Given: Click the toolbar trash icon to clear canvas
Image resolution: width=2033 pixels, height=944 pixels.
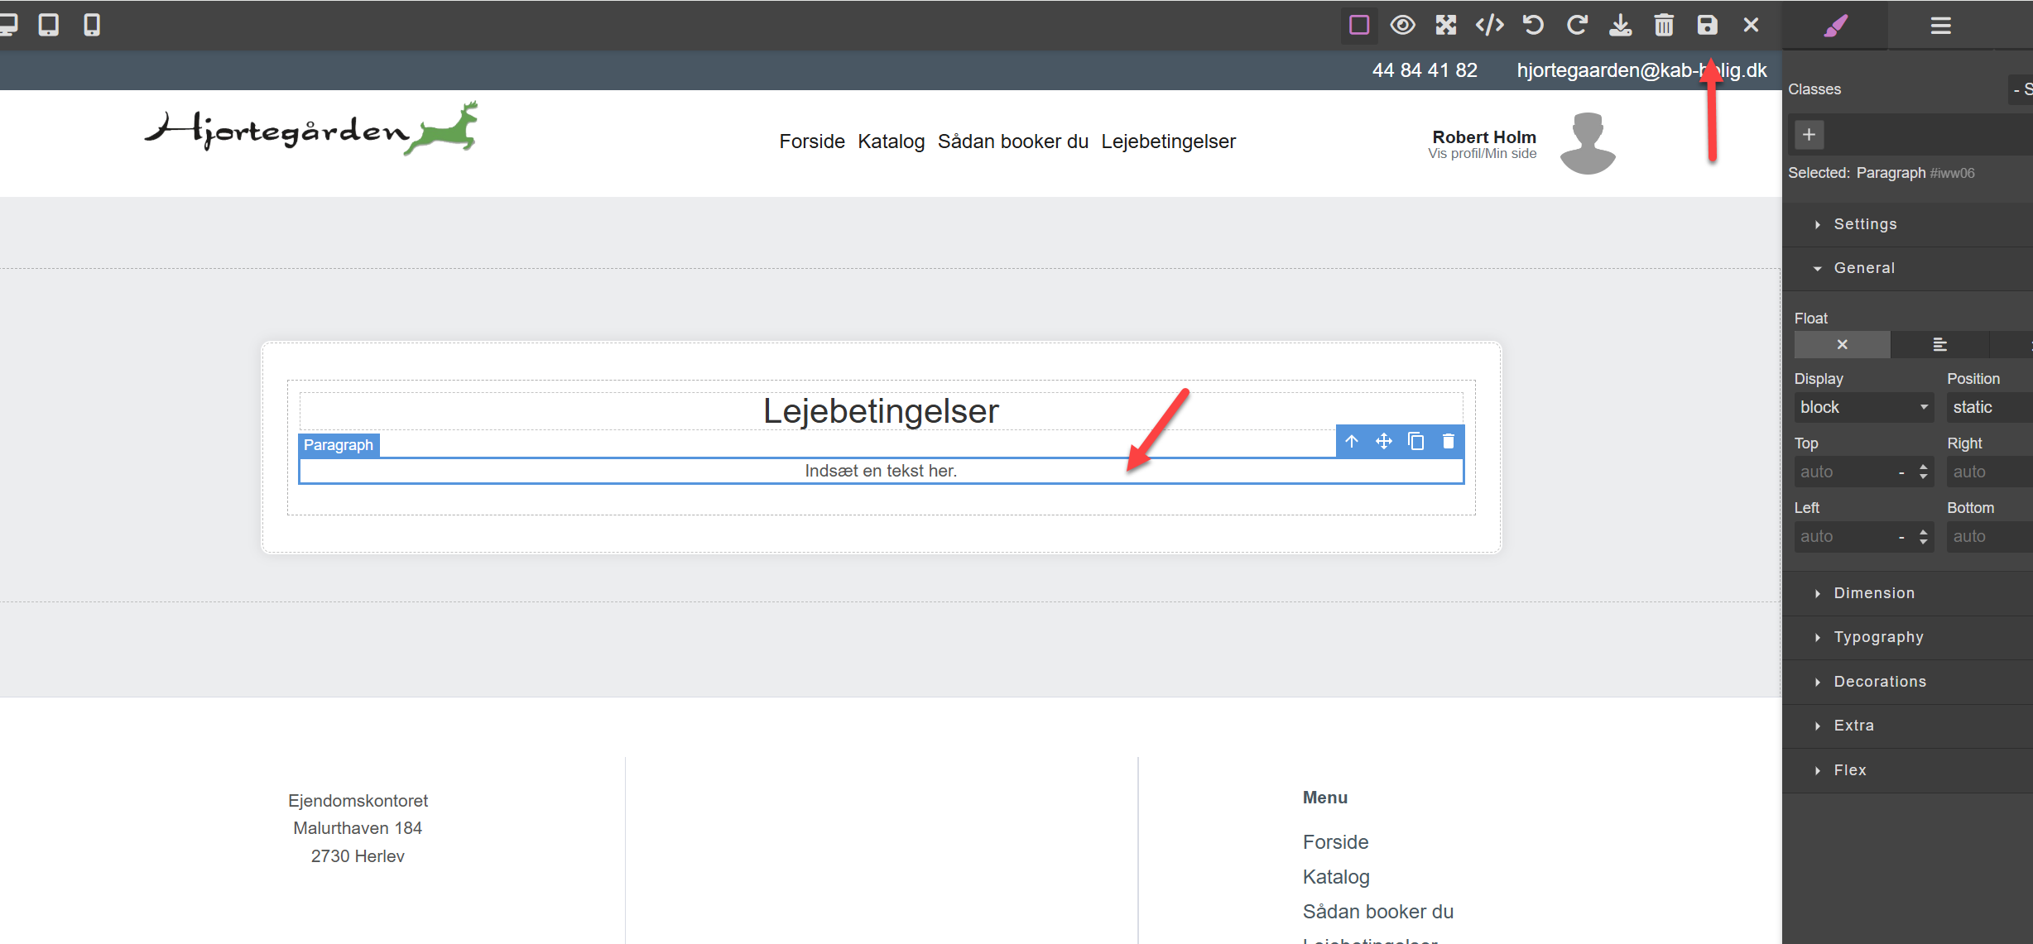Looking at the screenshot, I should (1664, 25).
